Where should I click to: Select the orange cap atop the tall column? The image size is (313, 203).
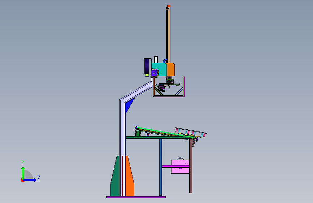169,6
